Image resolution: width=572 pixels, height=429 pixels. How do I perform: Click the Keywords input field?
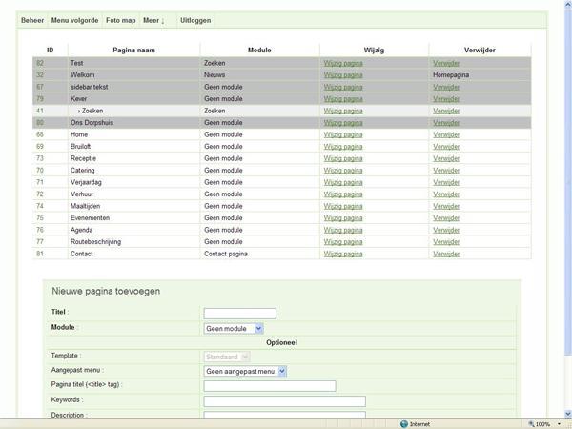[284, 401]
